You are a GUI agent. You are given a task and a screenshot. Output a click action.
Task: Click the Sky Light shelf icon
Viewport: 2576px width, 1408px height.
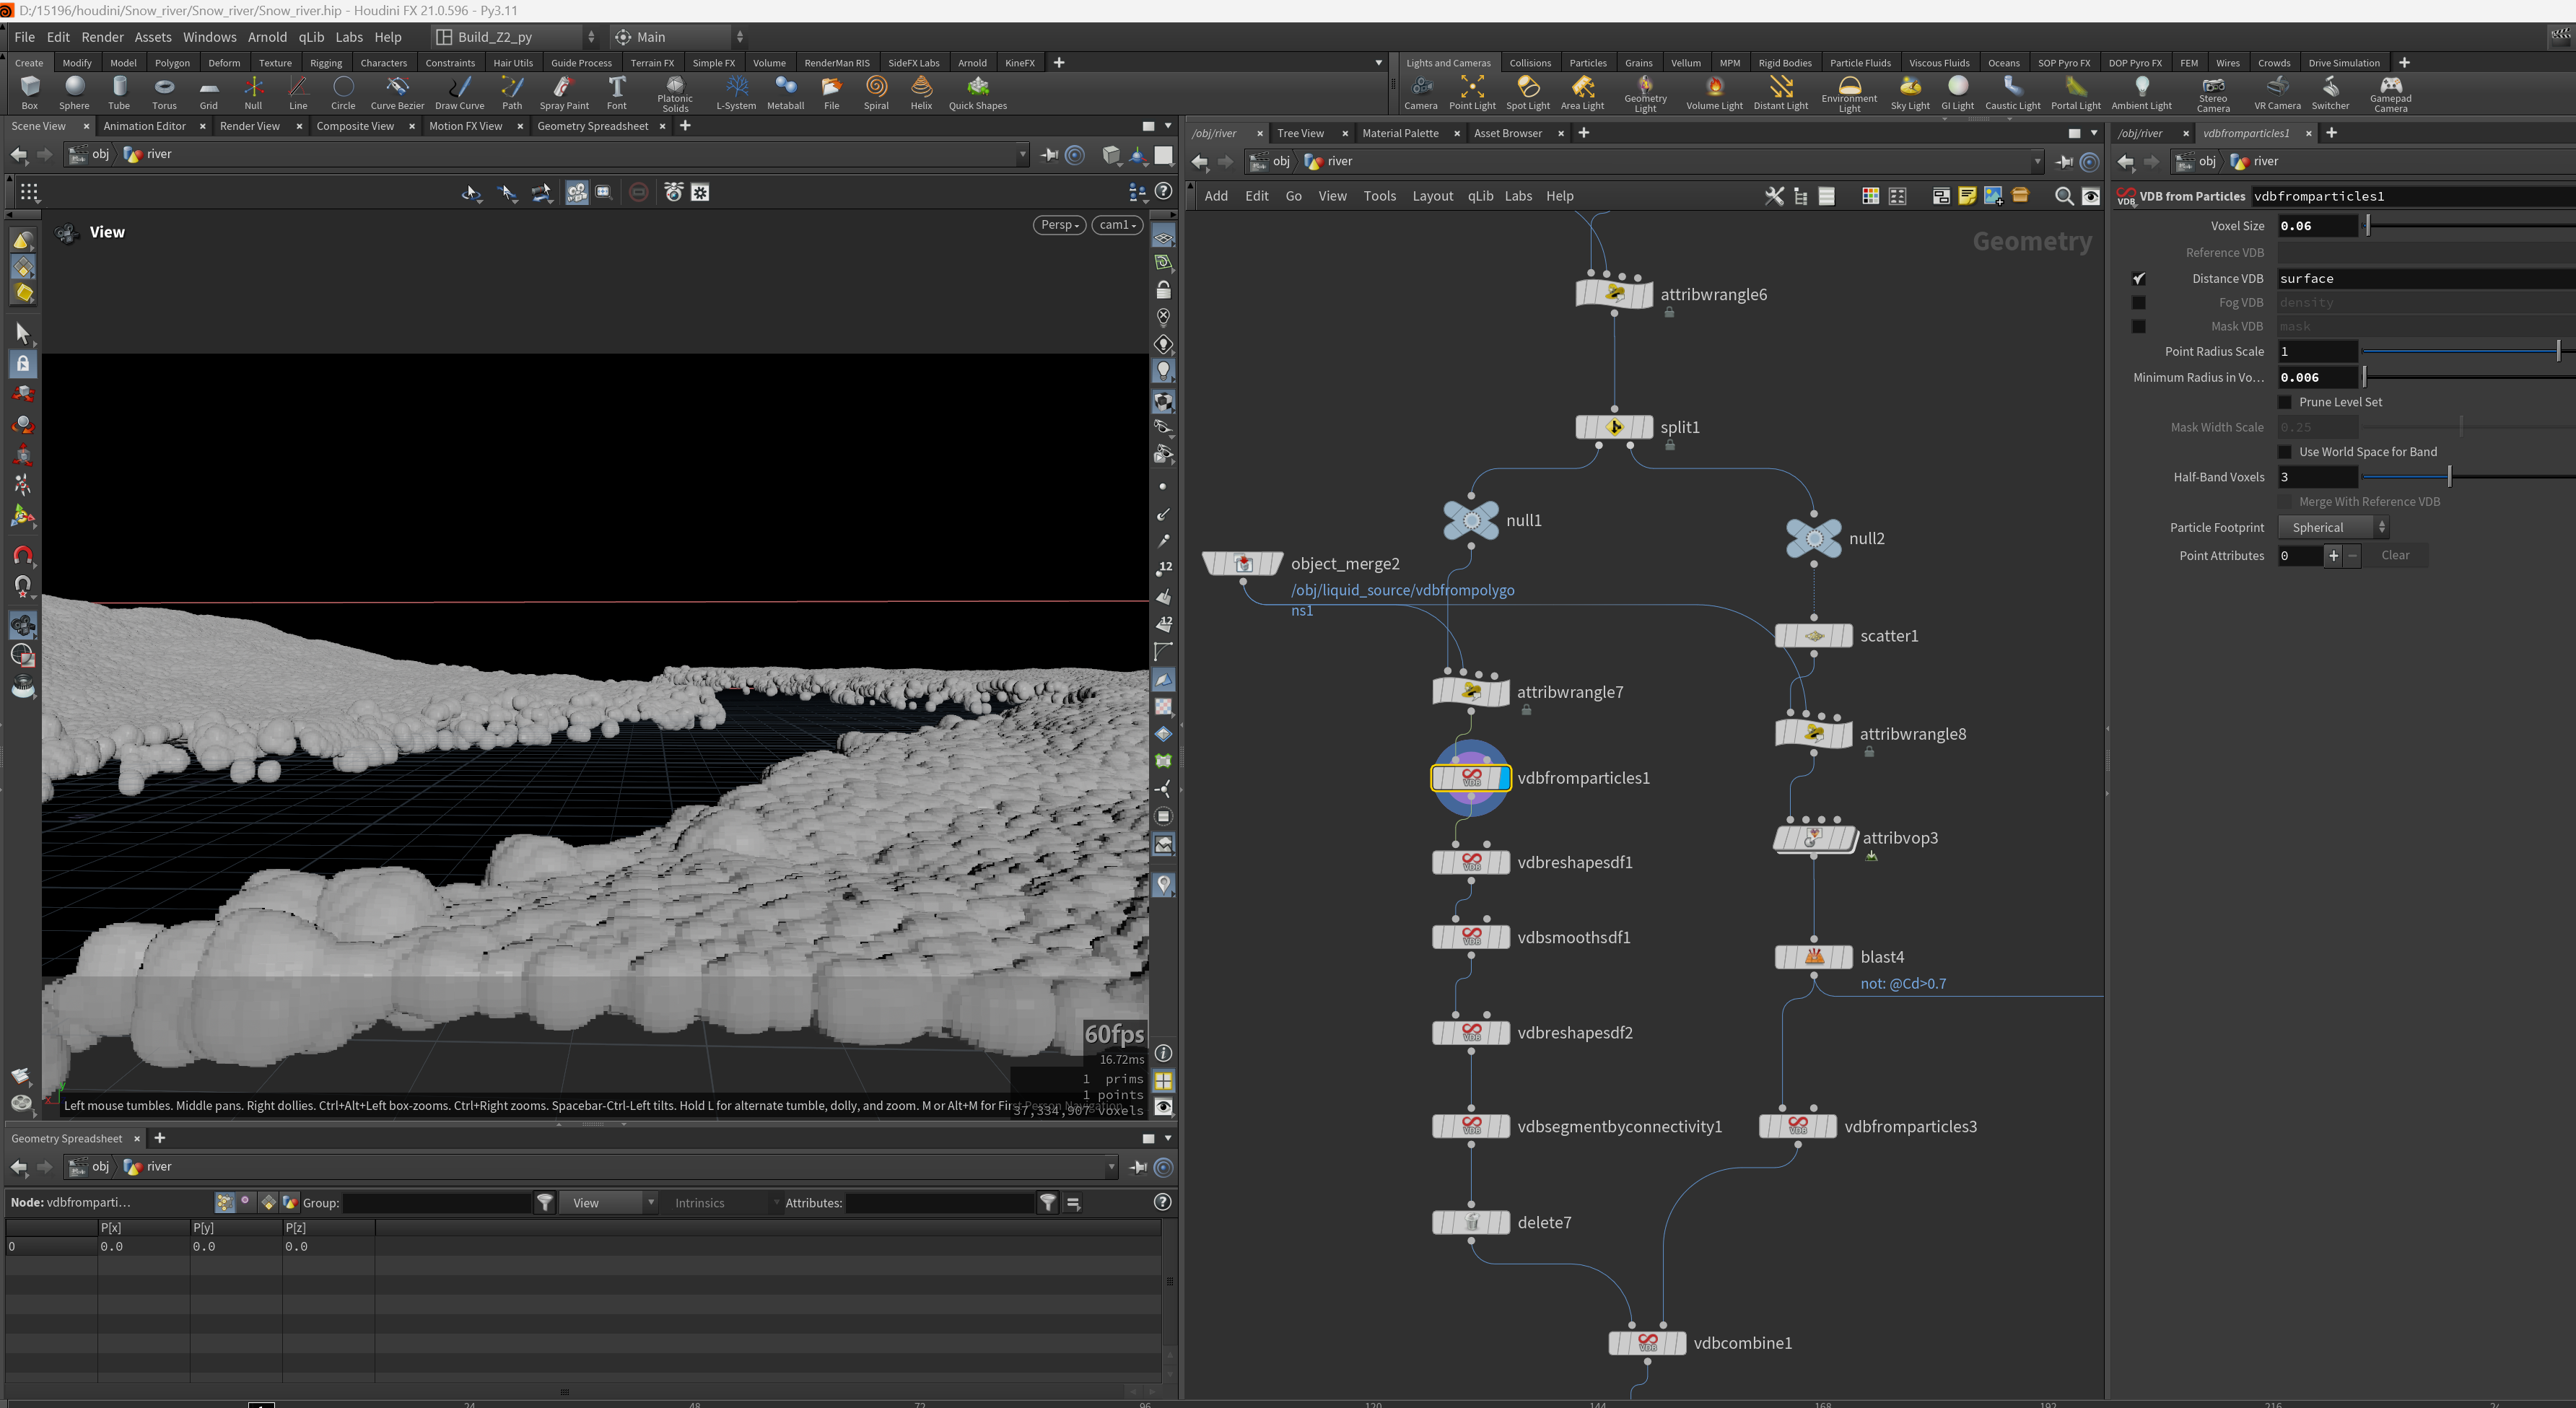click(x=1909, y=93)
